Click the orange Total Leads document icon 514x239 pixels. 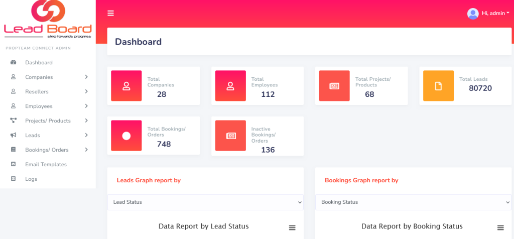(x=438, y=86)
